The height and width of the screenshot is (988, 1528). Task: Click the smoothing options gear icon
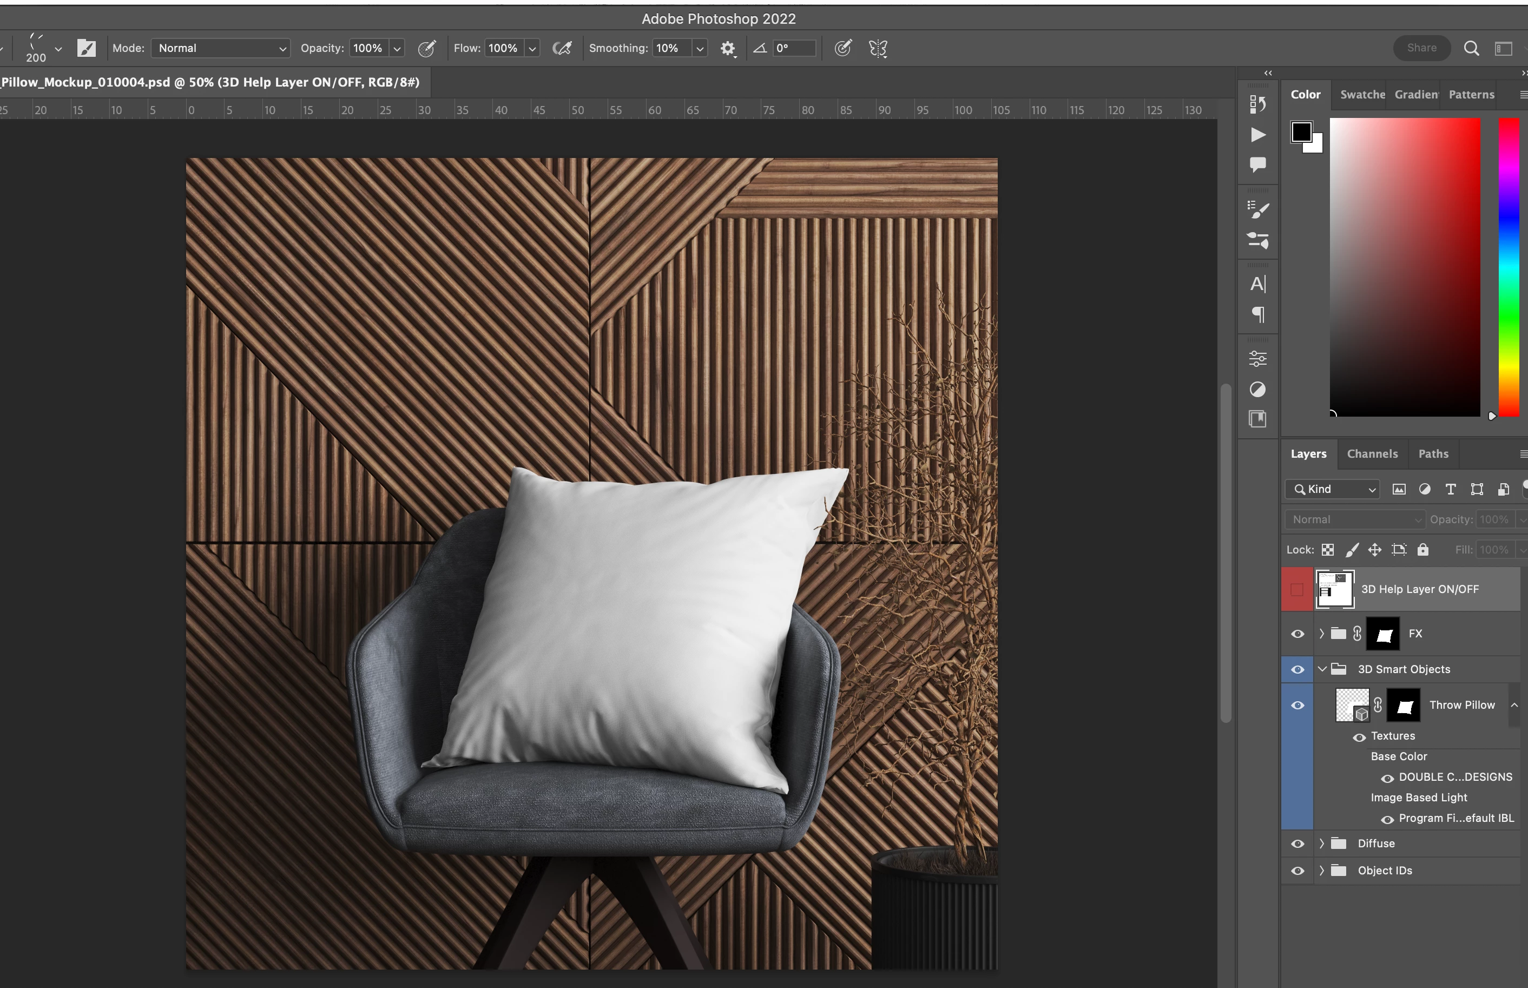[x=727, y=49]
